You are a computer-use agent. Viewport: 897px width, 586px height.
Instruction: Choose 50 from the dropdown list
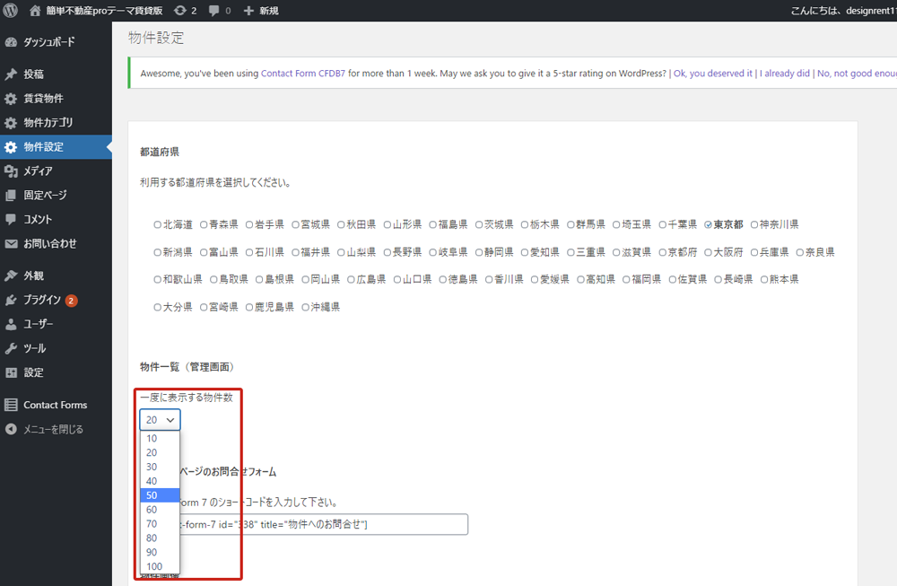(x=152, y=495)
